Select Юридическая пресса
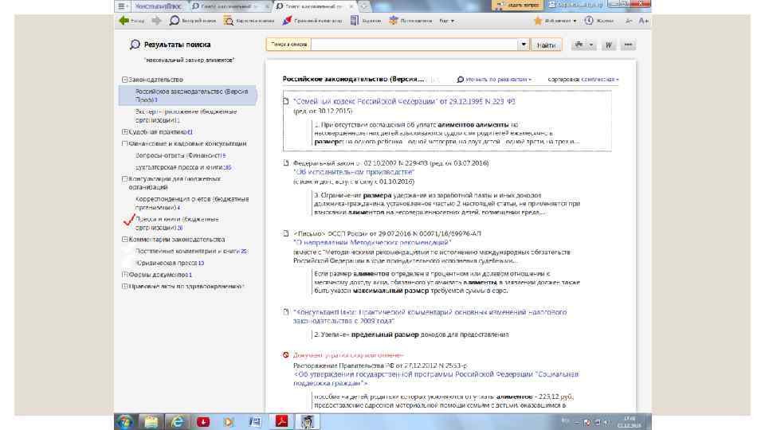The image size is (765, 430). pos(169,263)
